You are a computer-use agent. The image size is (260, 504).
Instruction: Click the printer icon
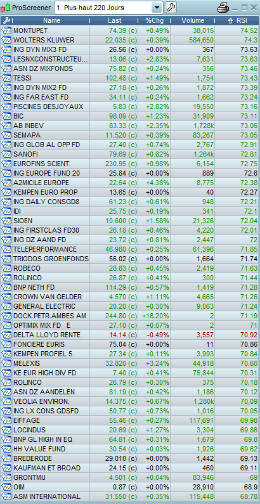coord(223,8)
